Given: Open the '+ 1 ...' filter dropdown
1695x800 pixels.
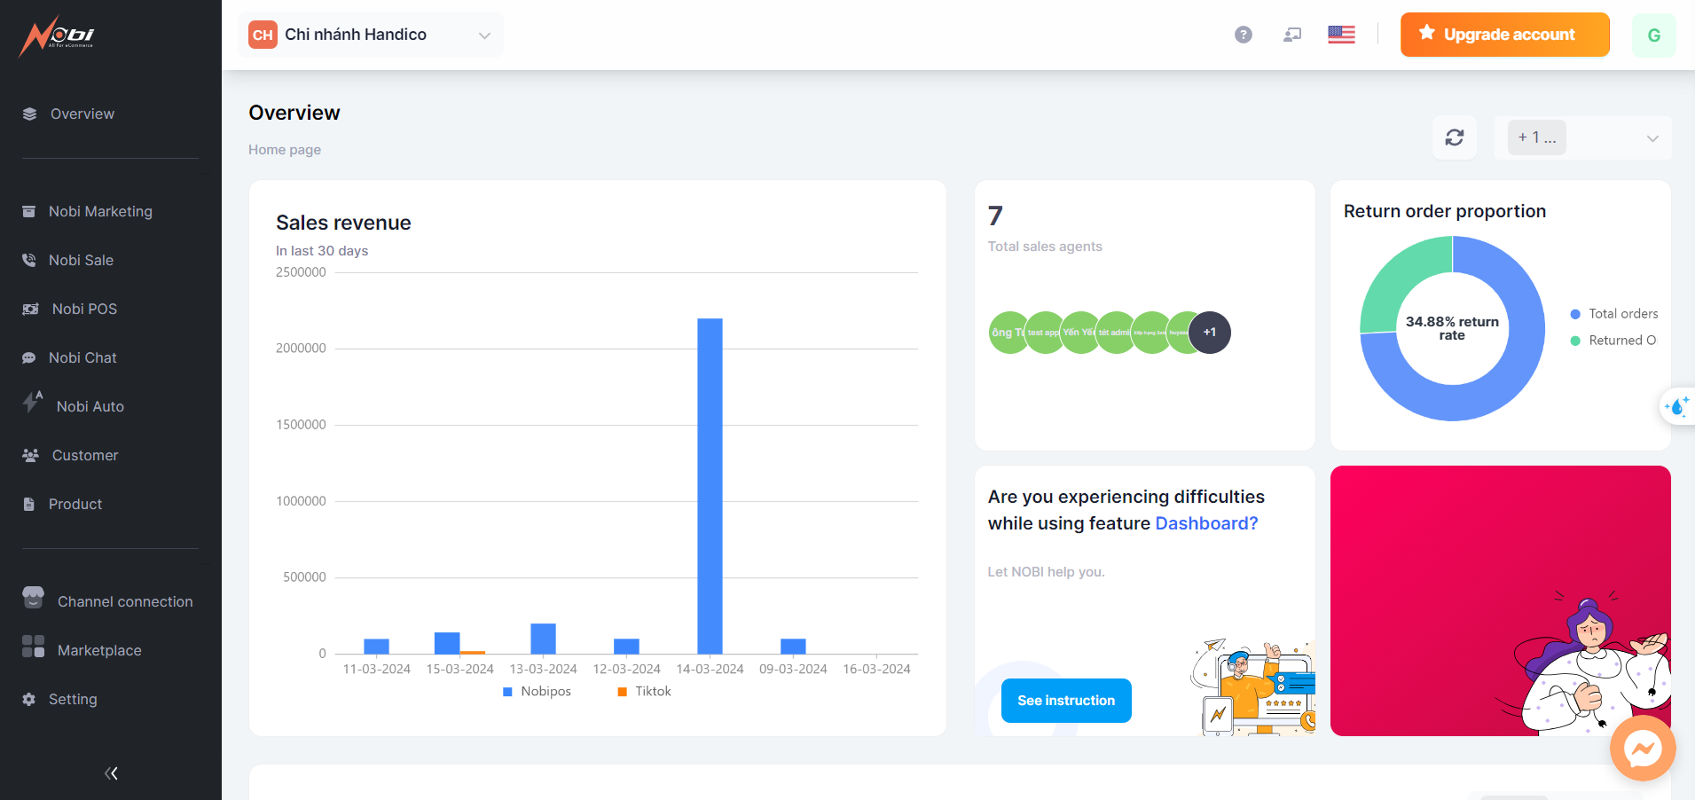Looking at the screenshot, I should [x=1582, y=137].
